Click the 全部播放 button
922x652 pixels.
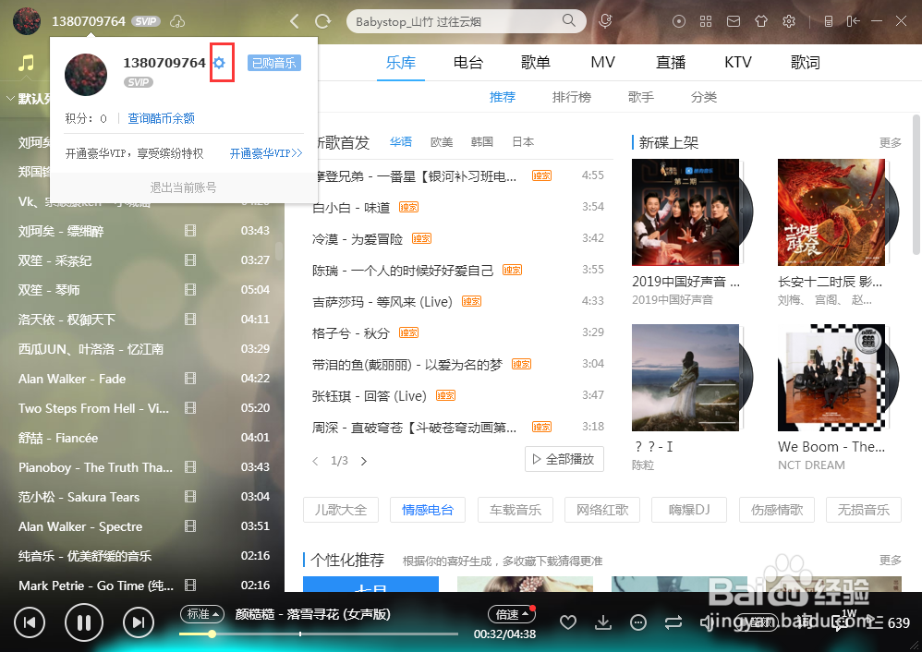(x=564, y=459)
